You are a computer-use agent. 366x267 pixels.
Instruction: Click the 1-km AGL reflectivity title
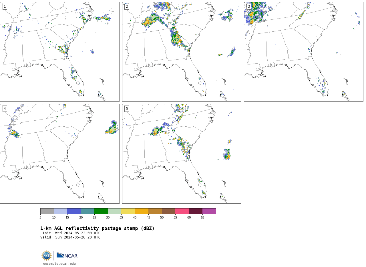click(97, 228)
